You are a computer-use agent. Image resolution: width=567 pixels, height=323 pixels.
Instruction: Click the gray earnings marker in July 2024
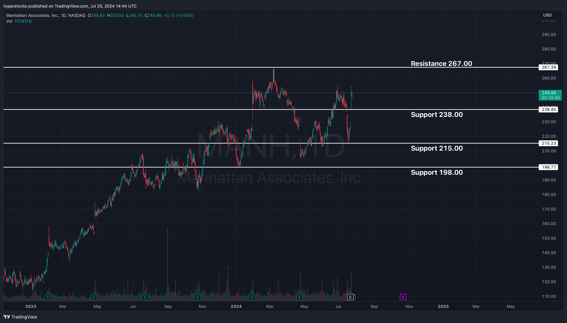[350, 297]
